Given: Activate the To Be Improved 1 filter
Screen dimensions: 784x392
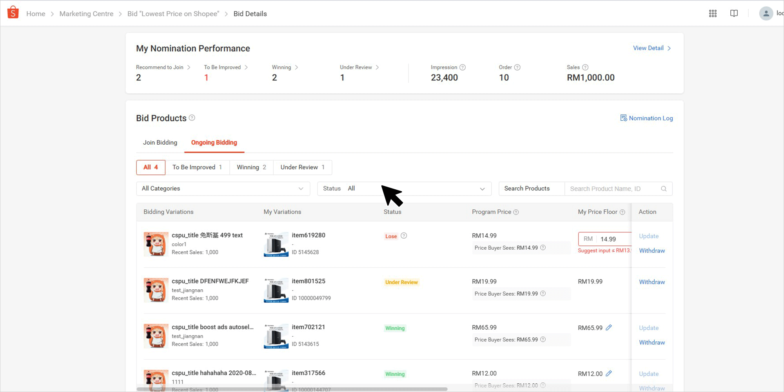Looking at the screenshot, I should (198, 167).
